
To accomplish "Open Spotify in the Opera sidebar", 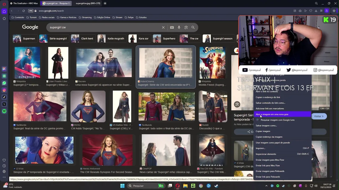I will (4, 111).
